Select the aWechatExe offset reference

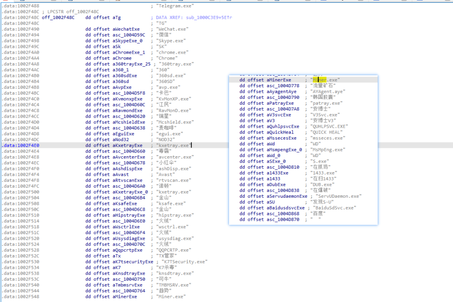coord(126,29)
